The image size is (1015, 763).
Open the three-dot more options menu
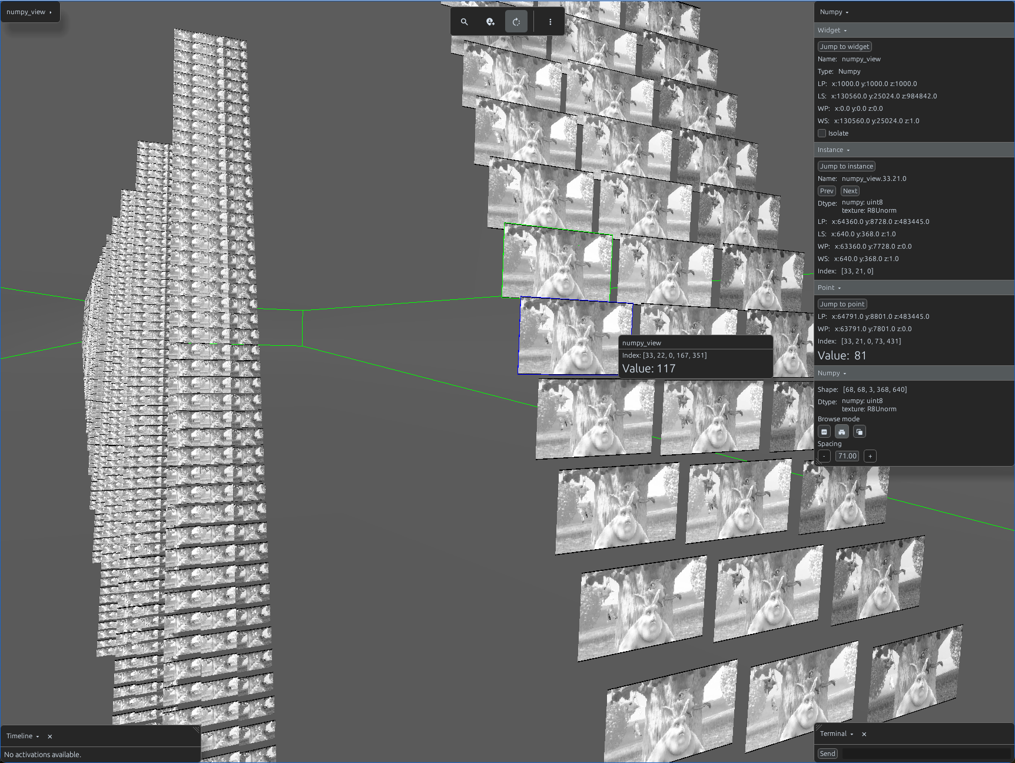(x=550, y=22)
